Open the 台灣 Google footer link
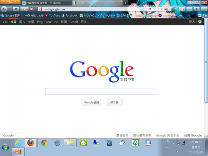This screenshot has width=208, height=156. coord(193,136)
